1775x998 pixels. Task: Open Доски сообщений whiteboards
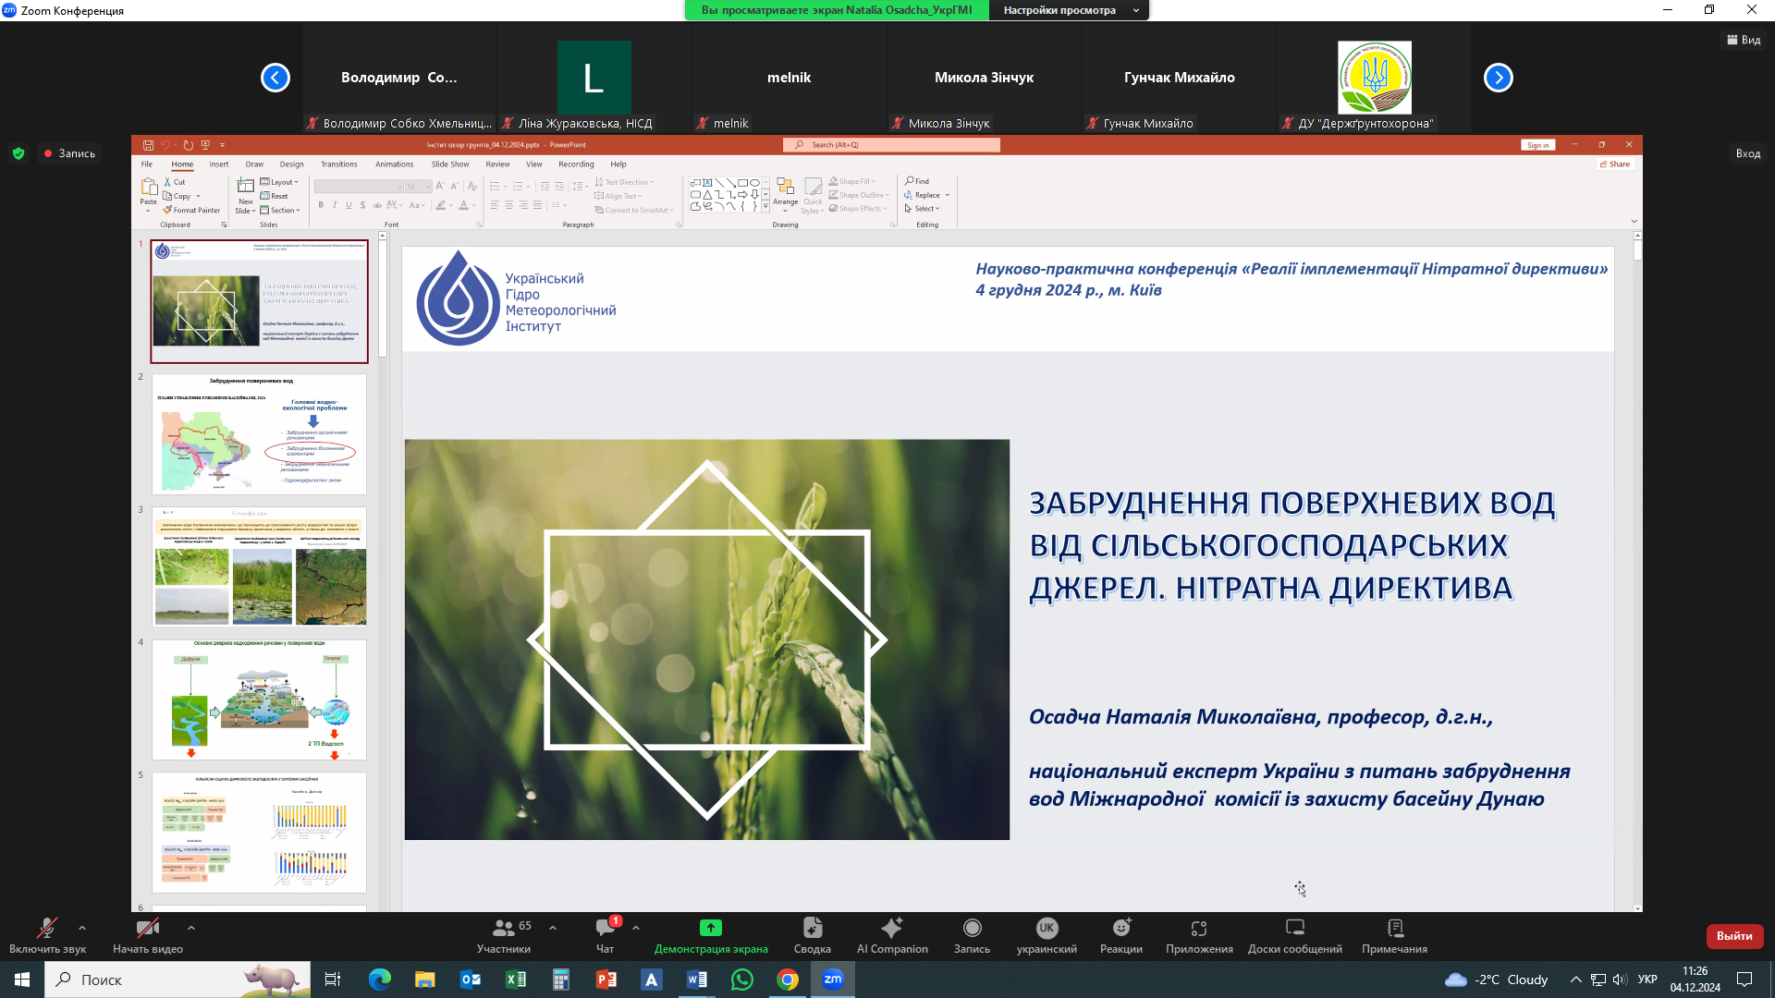1294,928
